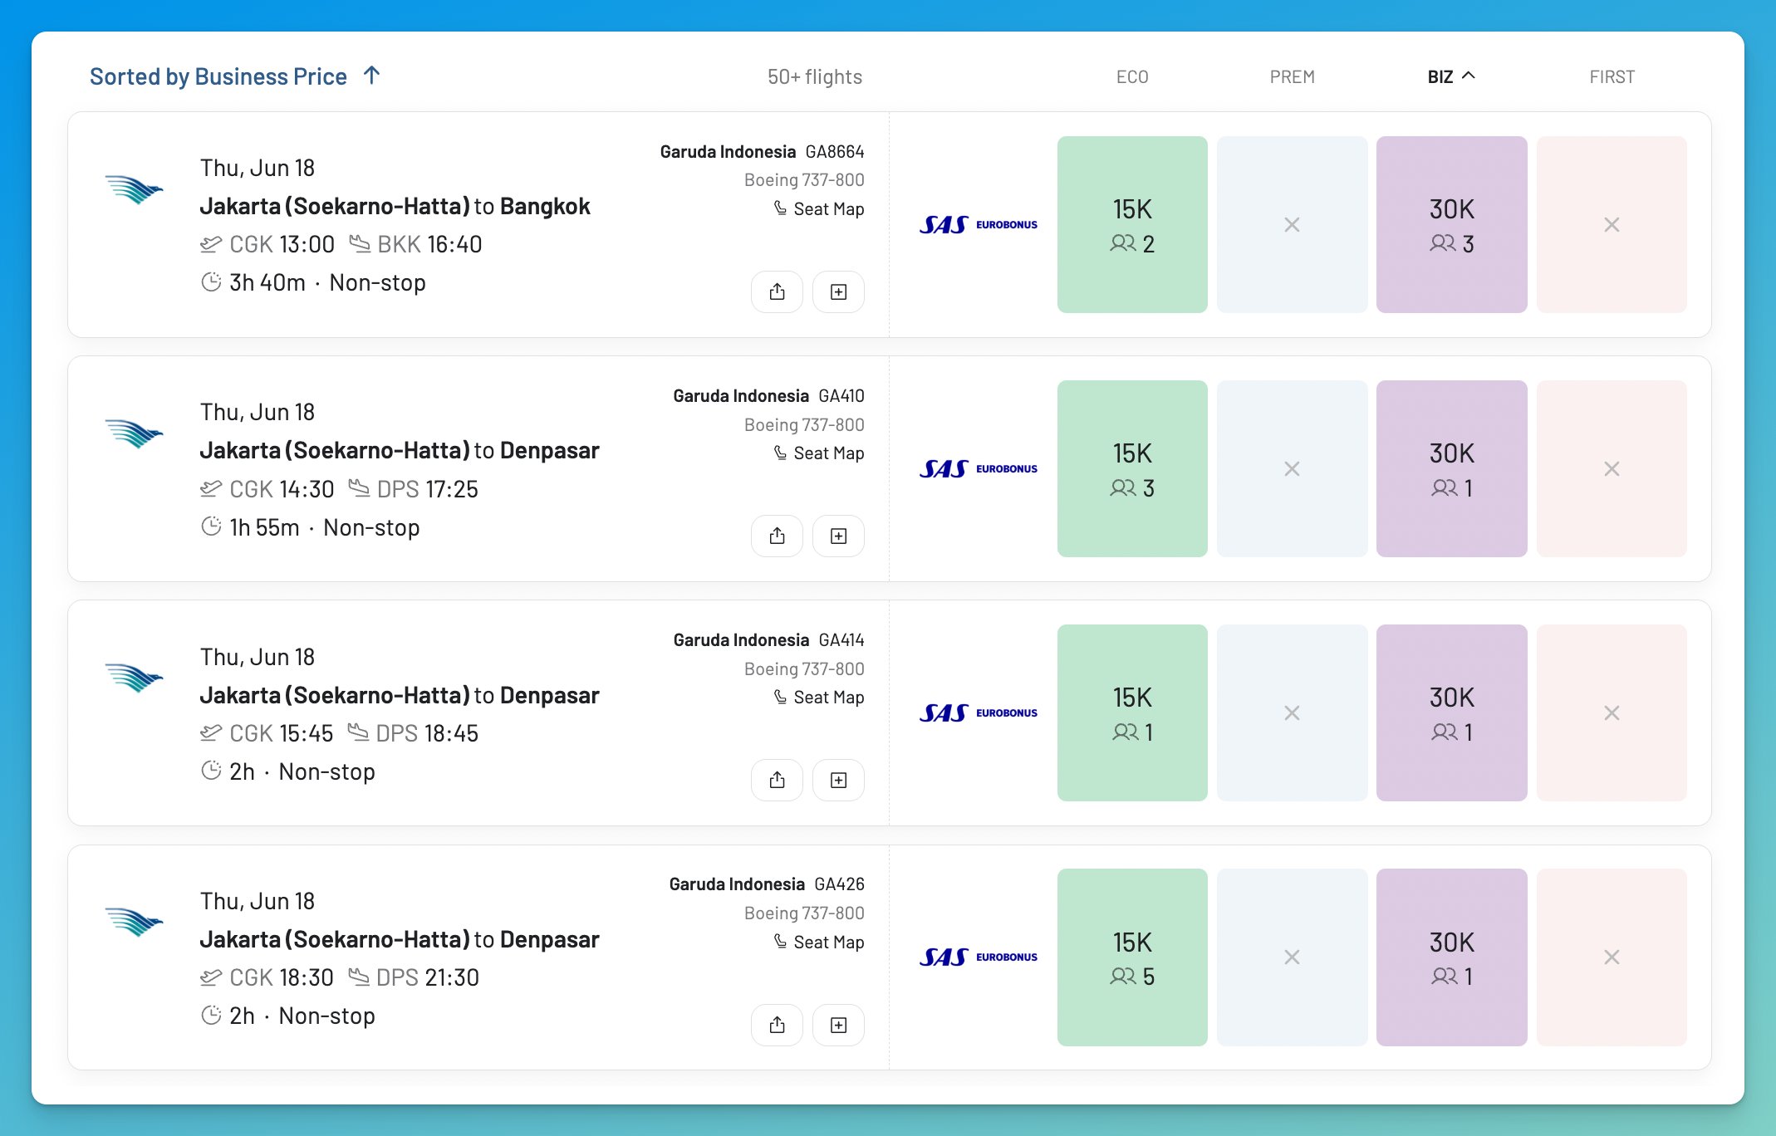Click unavailable first class cell for GA8664

coord(1612,224)
